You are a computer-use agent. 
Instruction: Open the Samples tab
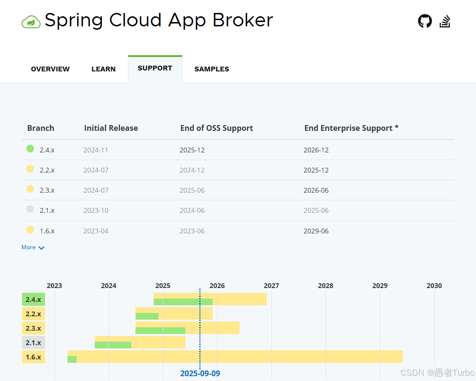pyautogui.click(x=212, y=69)
